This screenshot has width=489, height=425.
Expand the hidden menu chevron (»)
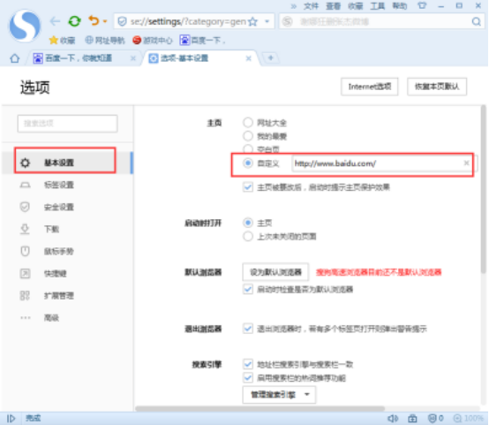point(293,6)
